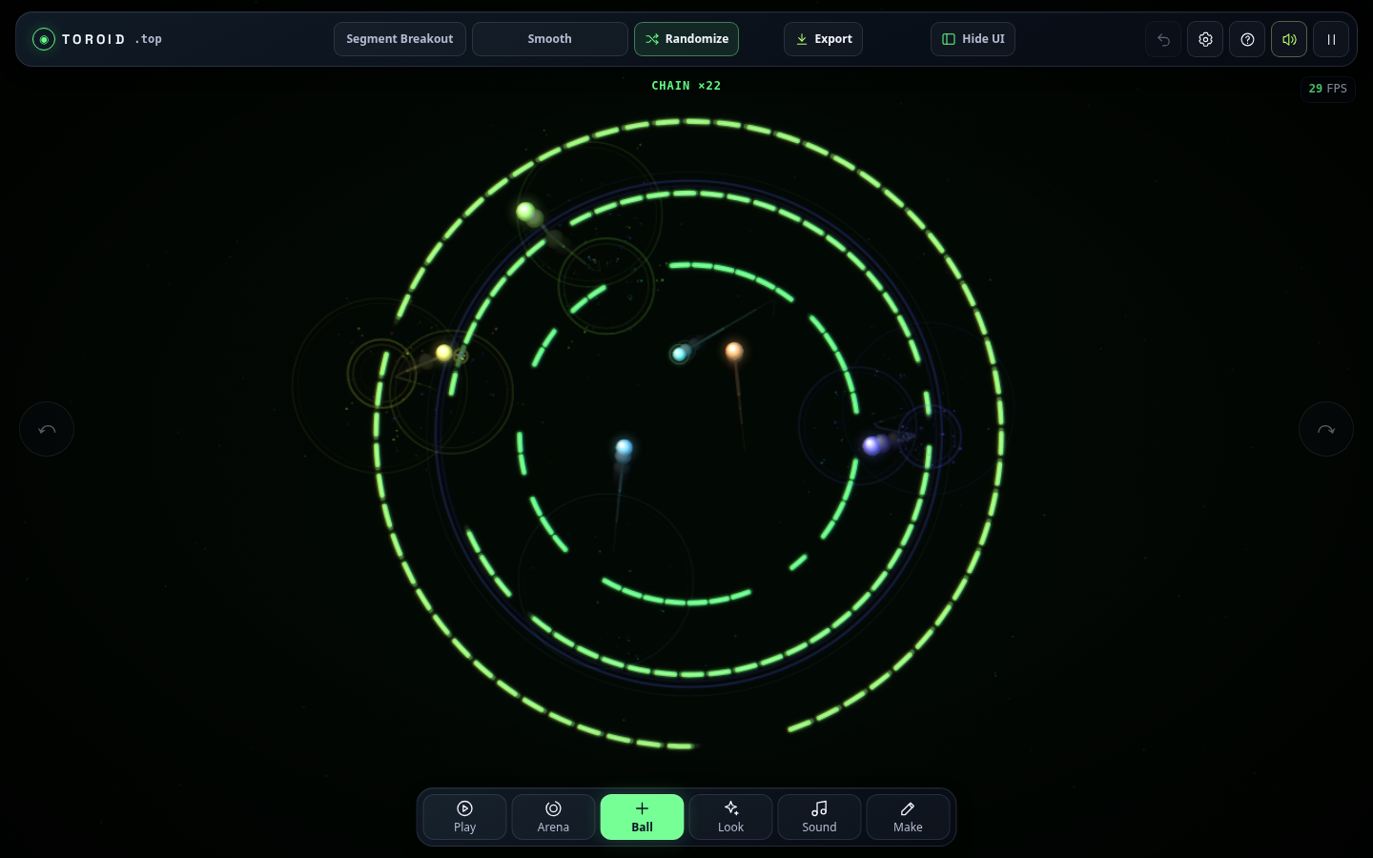This screenshot has height=858, width=1373.
Task: Select the Ball tab
Action: click(642, 817)
